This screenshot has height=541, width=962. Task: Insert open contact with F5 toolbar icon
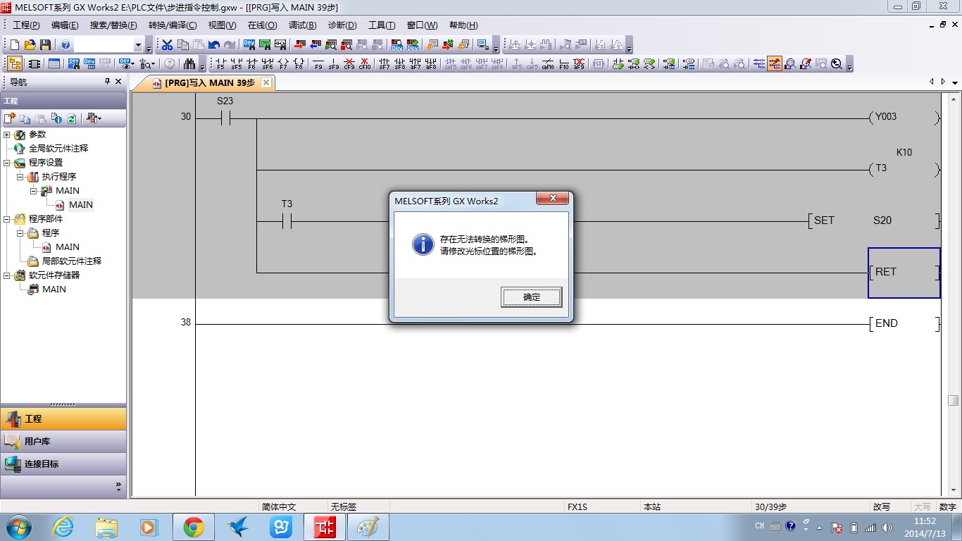click(x=220, y=64)
